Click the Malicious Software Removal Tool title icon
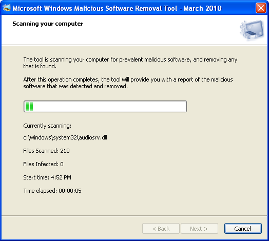Screen dimensions: 269x241 click(x=6, y=8)
